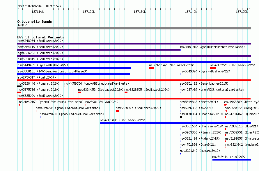Select the esv3651422 (Besenbacher2015) label

(204, 83)
